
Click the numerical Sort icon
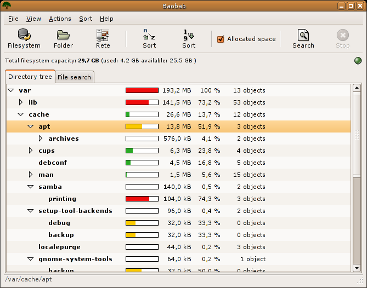point(189,34)
